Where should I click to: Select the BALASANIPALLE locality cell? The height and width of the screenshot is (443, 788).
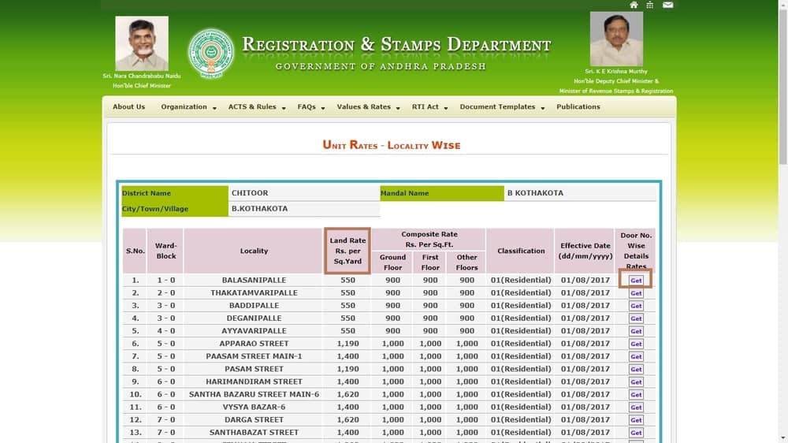[253, 280]
